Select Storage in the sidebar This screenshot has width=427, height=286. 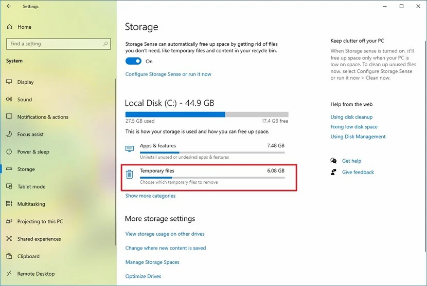tap(26, 169)
